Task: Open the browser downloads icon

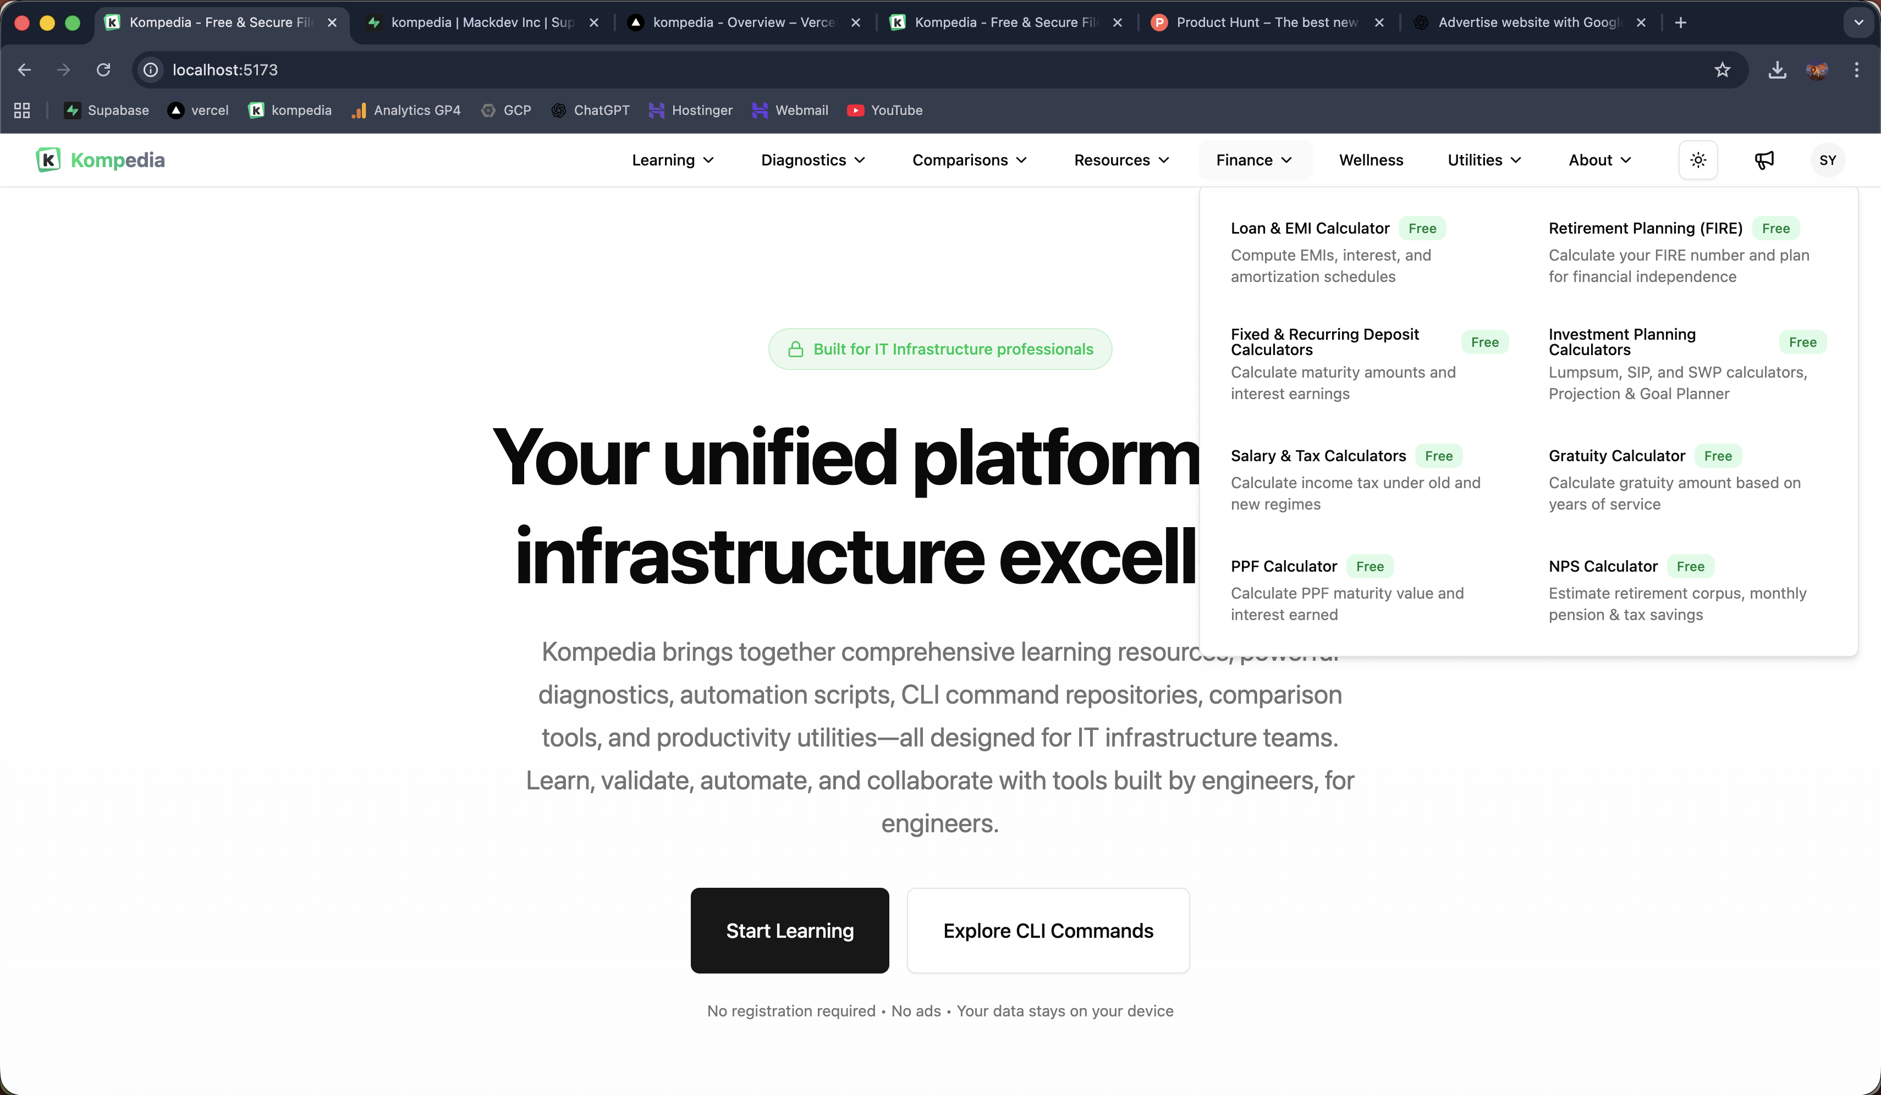Action: click(x=1777, y=70)
